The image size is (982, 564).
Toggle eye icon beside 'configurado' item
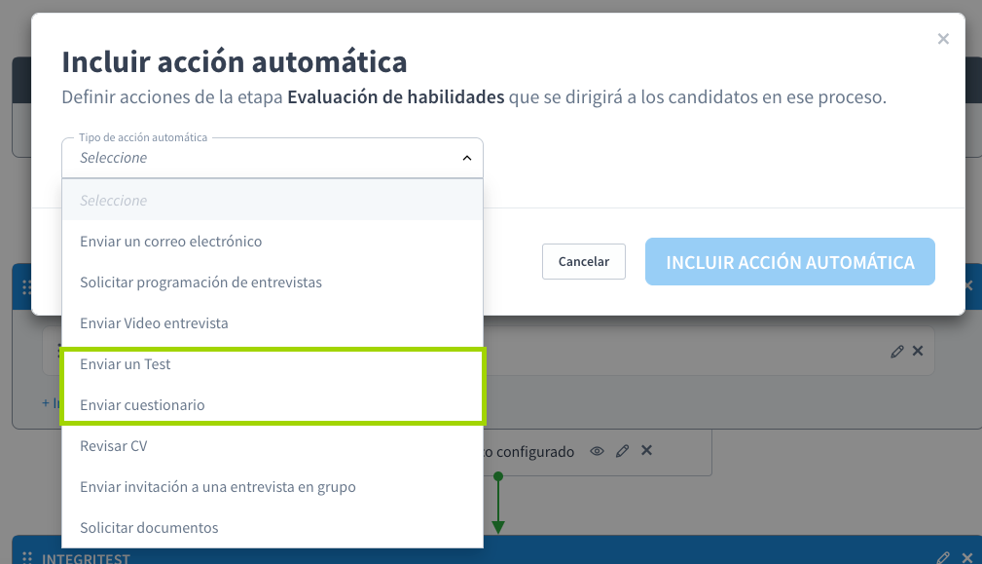click(x=598, y=451)
